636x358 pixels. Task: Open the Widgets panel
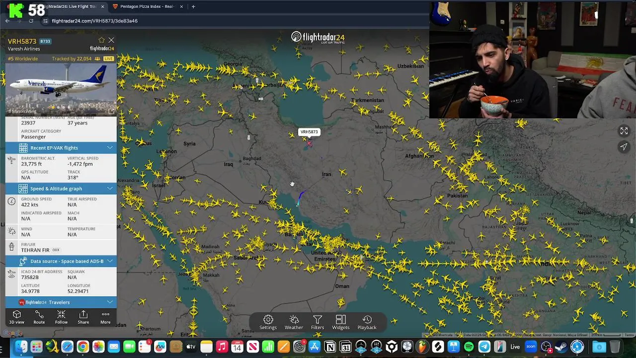[341, 323]
